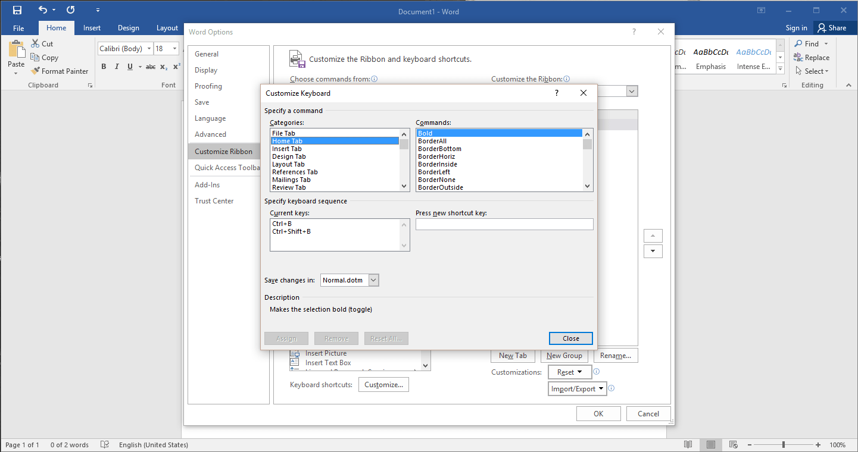Click the Customize... keyboard shortcuts button
This screenshot has height=452, width=858.
[384, 385]
